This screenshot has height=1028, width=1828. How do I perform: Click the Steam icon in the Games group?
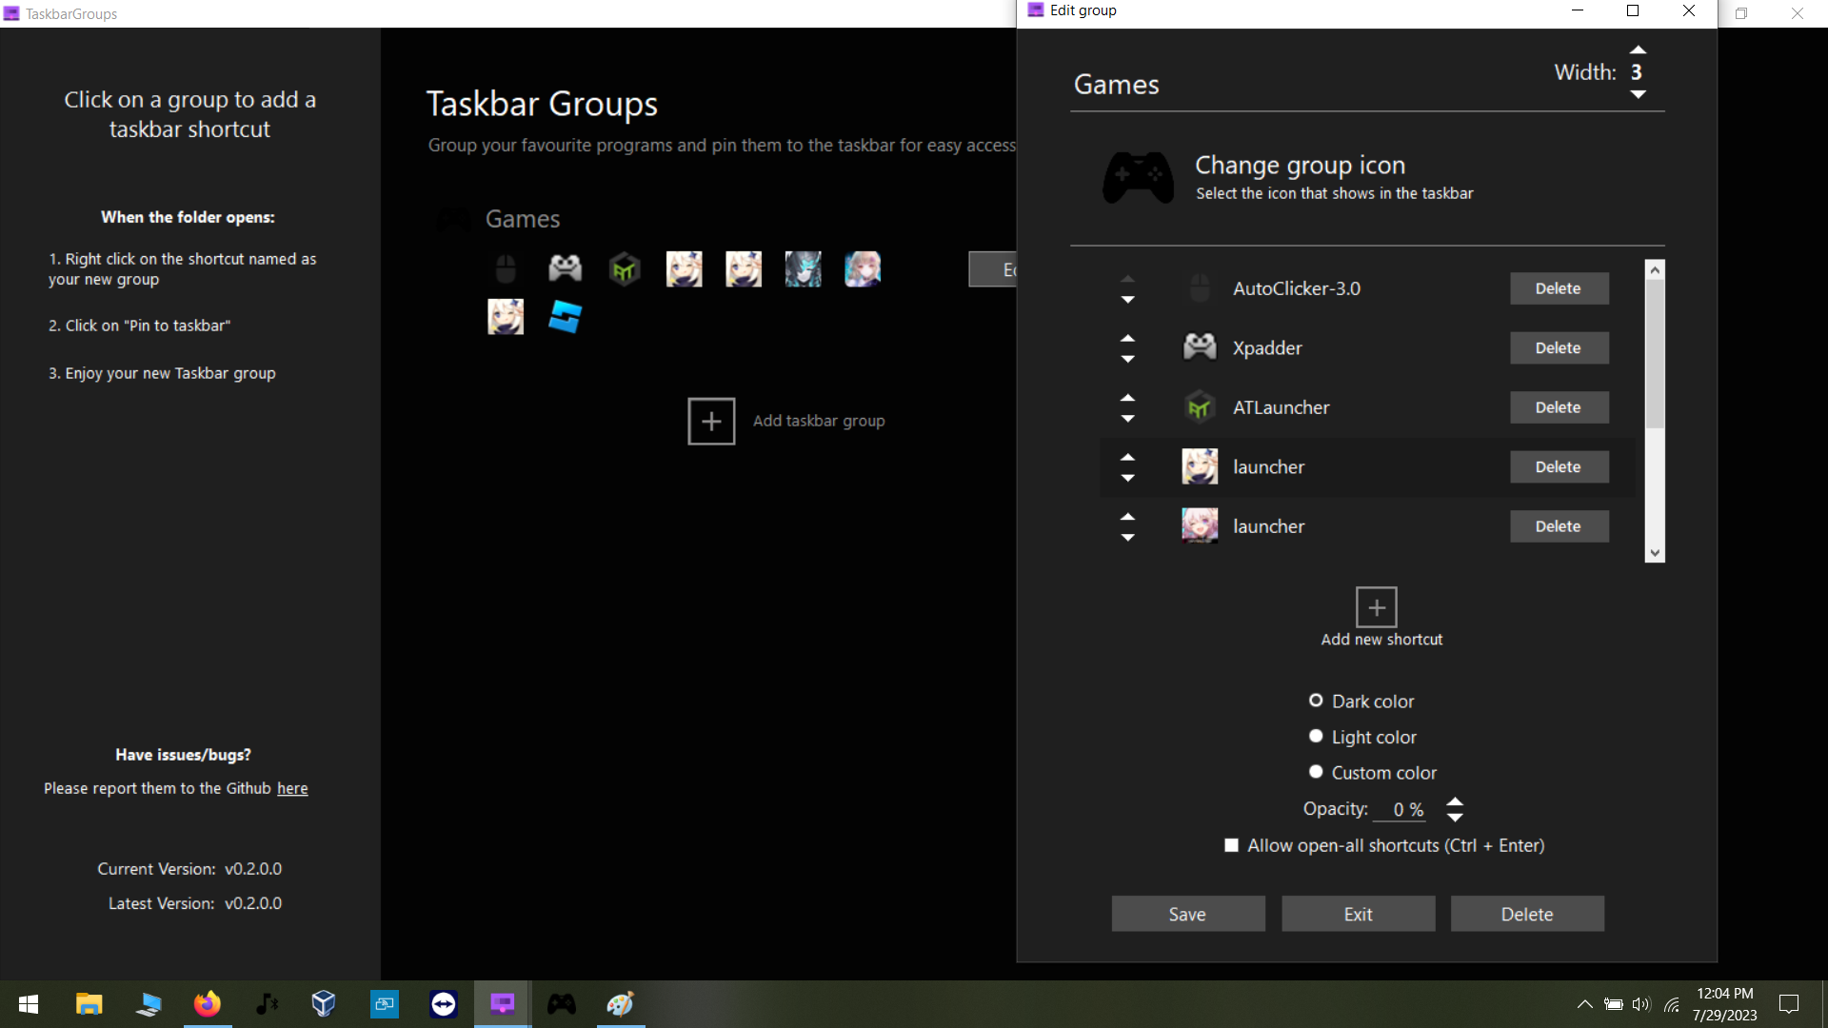(x=565, y=317)
